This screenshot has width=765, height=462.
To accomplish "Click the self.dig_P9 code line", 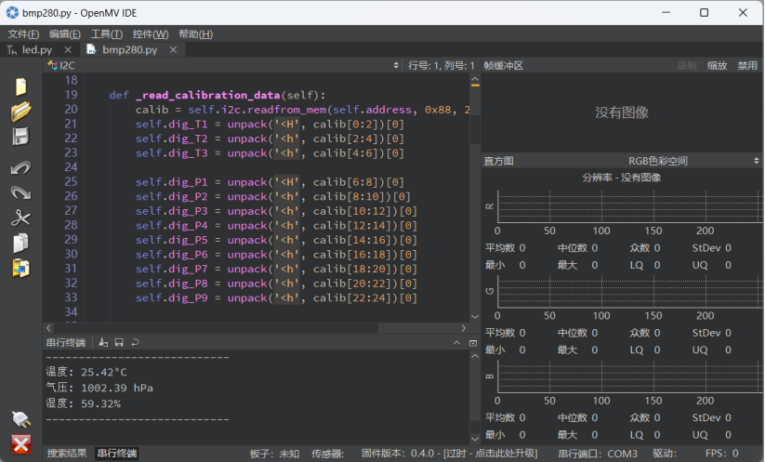I will click(x=276, y=297).
